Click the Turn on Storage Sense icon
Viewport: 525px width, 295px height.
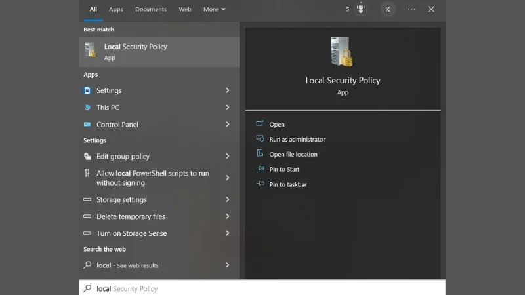coord(87,233)
